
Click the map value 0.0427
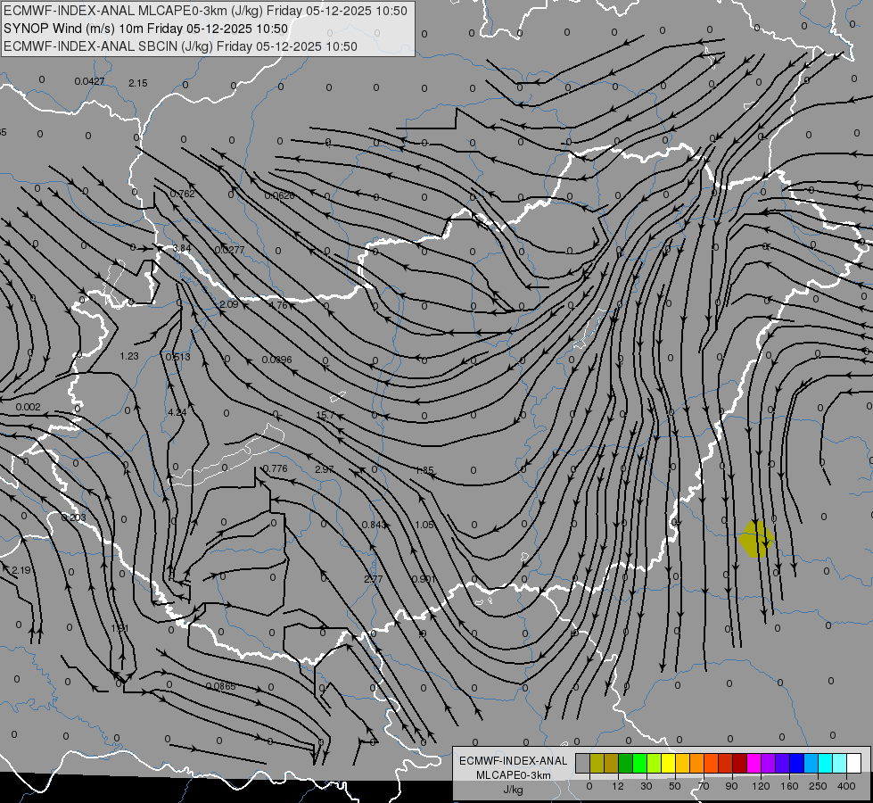coord(90,81)
